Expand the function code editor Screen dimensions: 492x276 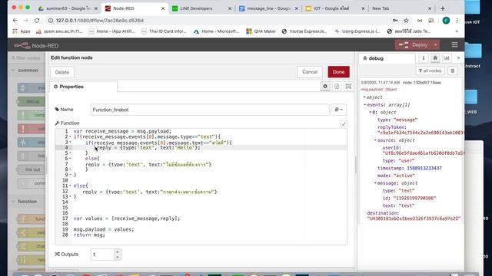pos(344,124)
